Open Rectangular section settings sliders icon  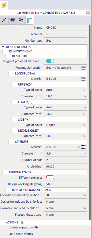pos(83,68)
